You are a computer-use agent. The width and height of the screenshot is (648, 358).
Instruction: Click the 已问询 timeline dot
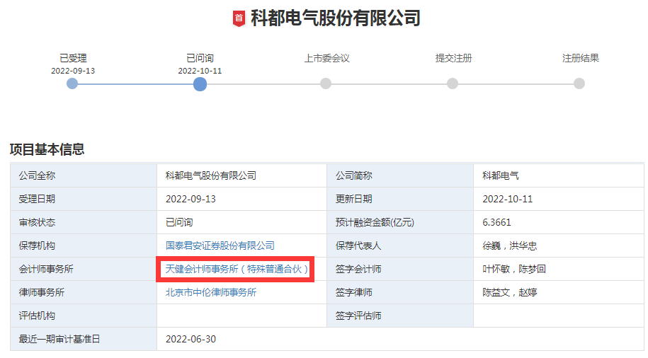coord(200,84)
